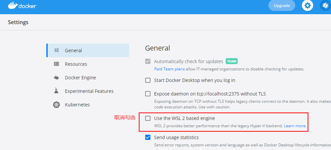Click the TEAM badge

tap(232, 61)
